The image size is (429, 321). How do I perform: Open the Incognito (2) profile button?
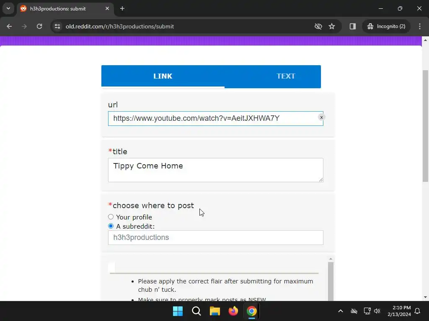[386, 26]
